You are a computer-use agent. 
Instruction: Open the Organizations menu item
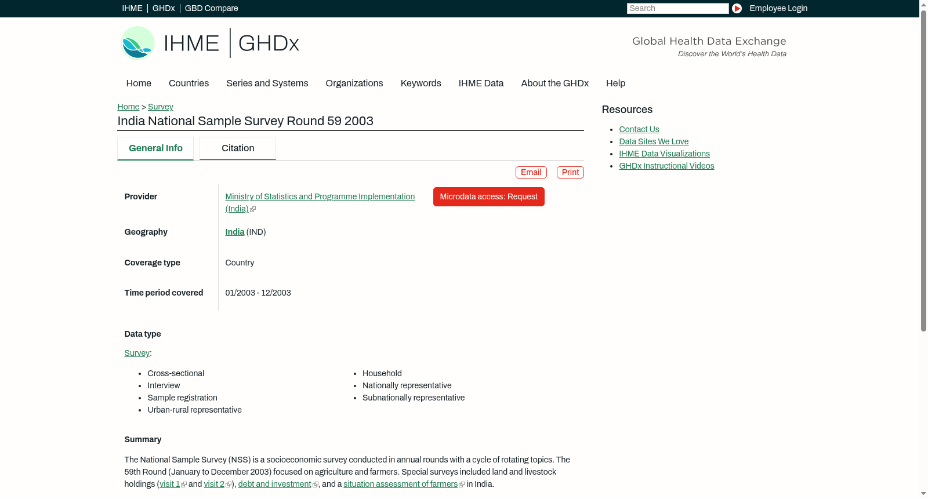(x=354, y=83)
